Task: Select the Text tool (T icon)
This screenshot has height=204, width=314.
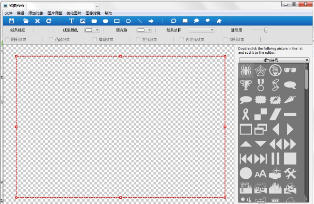Action: (71, 21)
